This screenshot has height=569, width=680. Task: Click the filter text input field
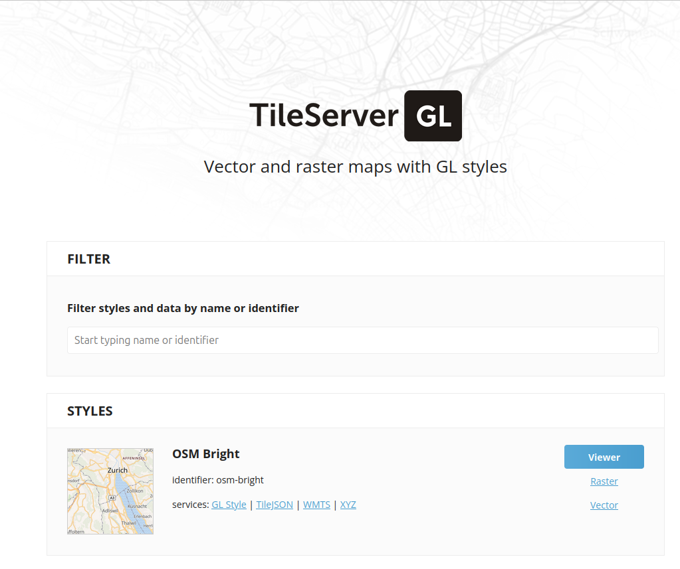click(x=363, y=340)
